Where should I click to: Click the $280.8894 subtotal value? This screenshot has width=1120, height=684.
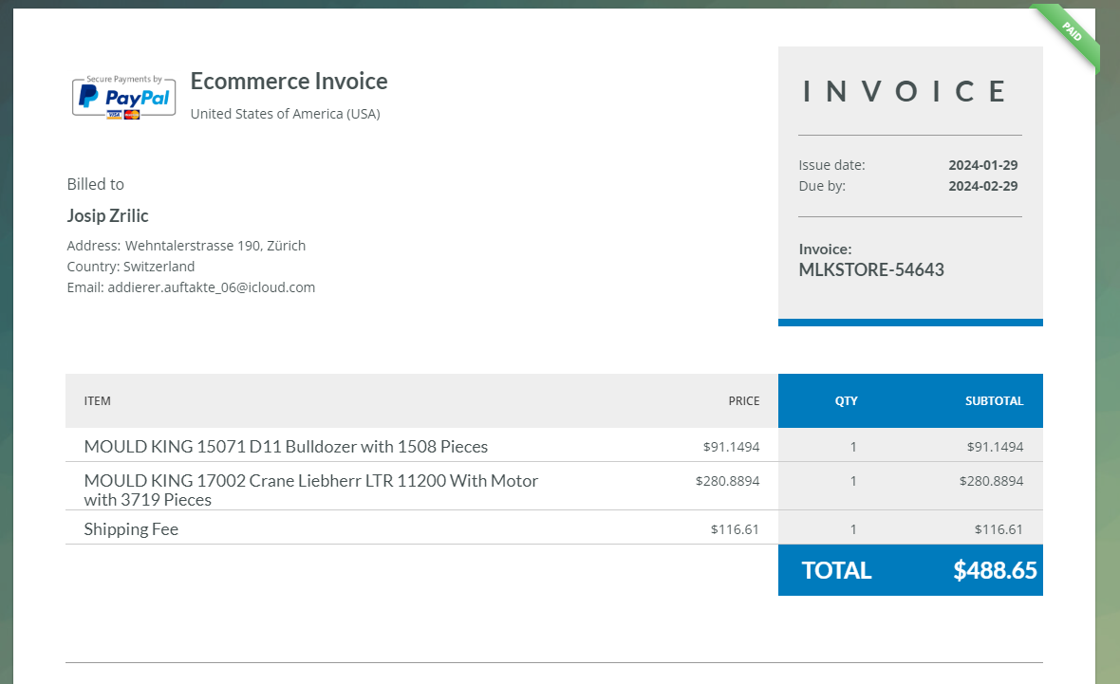pos(992,481)
